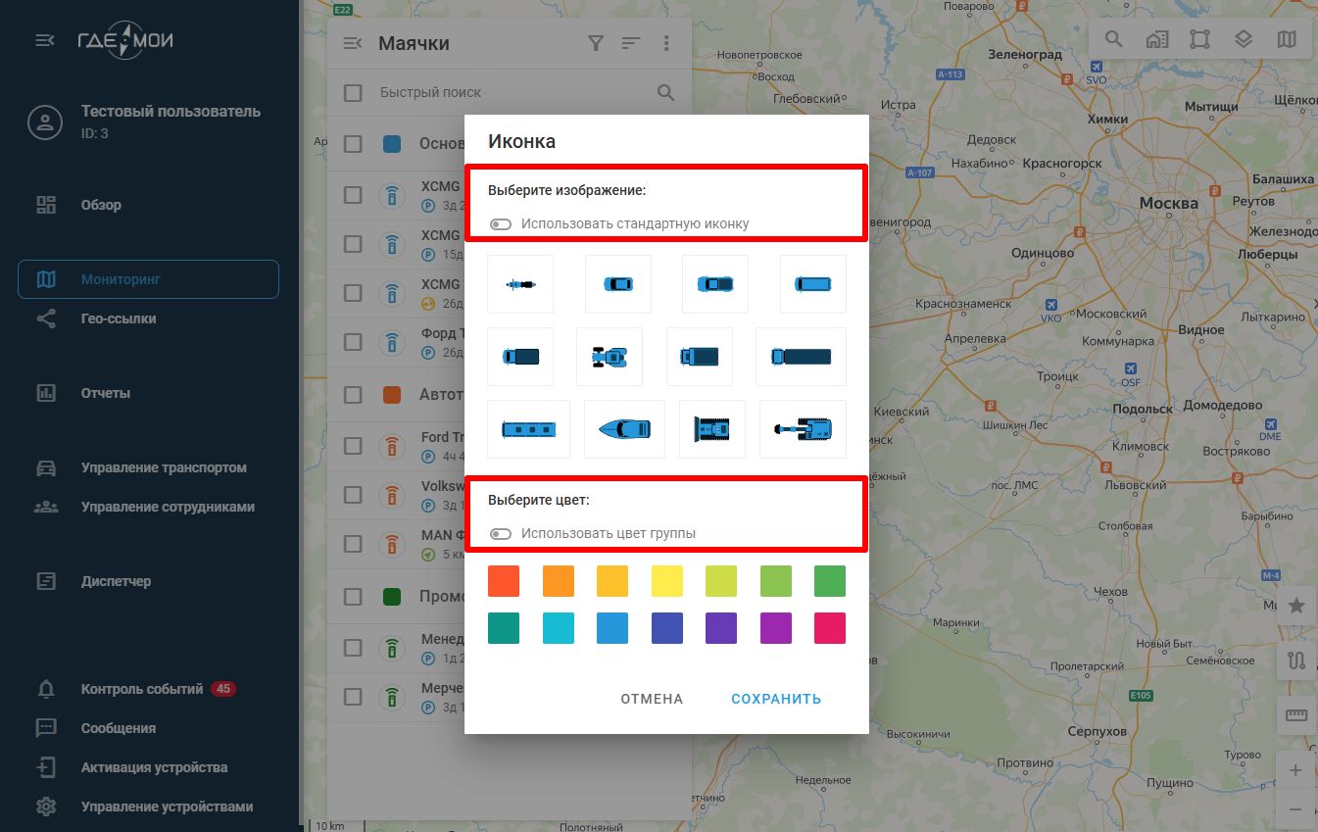Click ОТМЕНА to dismiss dialog
The height and width of the screenshot is (832, 1318).
click(x=652, y=699)
